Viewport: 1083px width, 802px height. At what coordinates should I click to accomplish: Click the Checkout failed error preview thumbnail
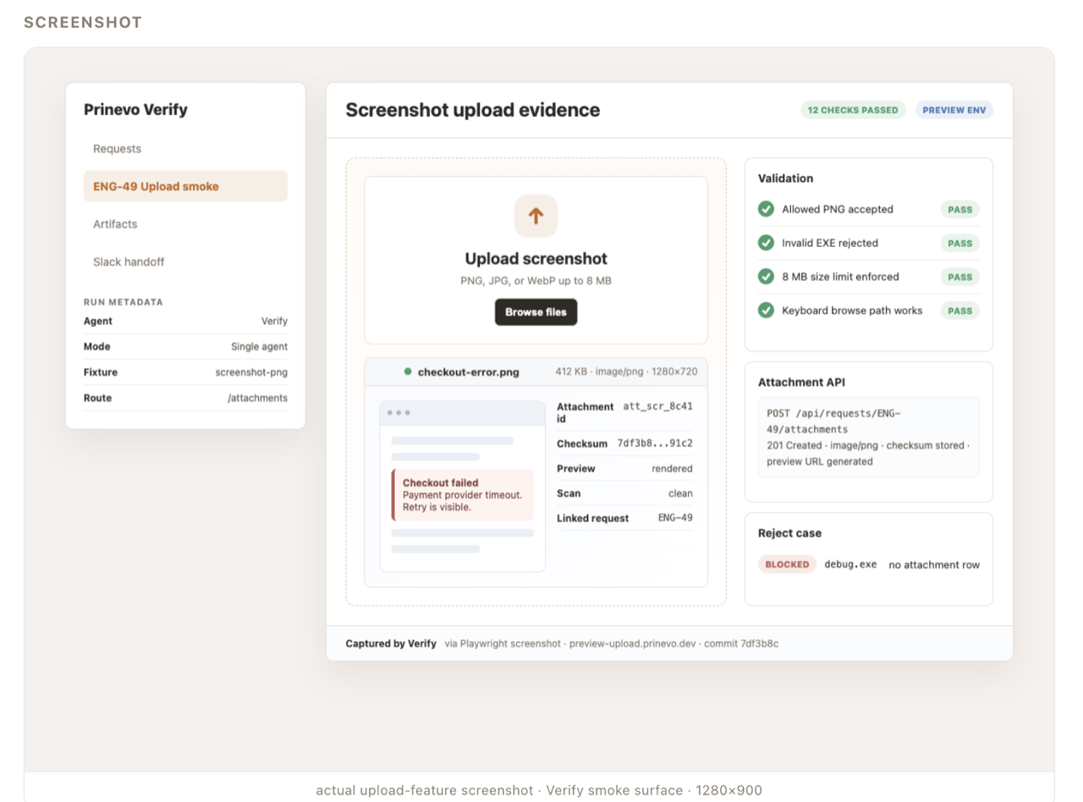(463, 486)
